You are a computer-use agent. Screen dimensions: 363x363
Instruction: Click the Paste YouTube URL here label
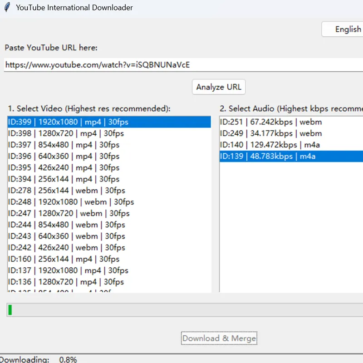(51, 48)
